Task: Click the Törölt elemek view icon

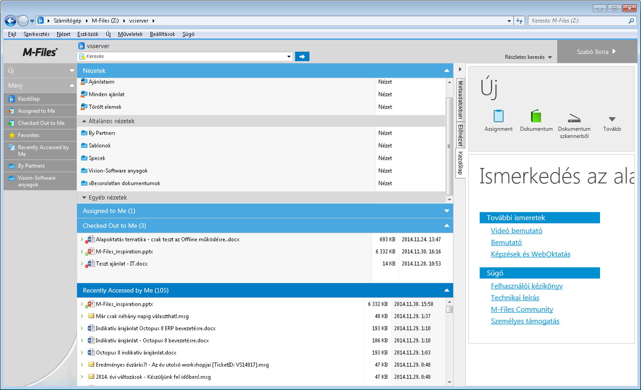Action: 84,107
